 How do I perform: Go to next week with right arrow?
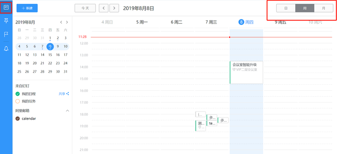tap(114, 8)
